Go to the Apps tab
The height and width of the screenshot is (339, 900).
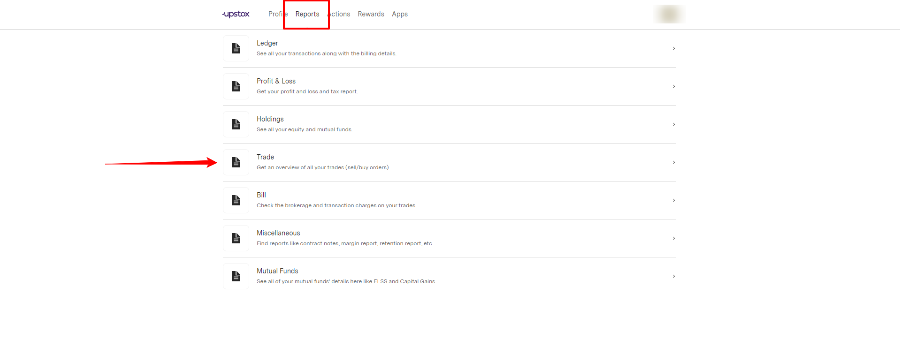pyautogui.click(x=399, y=14)
